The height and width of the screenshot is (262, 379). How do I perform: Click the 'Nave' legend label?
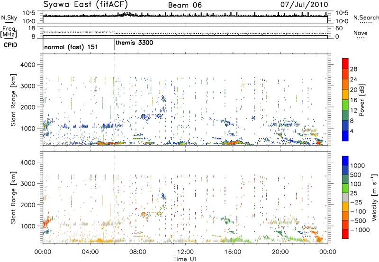tap(361, 33)
